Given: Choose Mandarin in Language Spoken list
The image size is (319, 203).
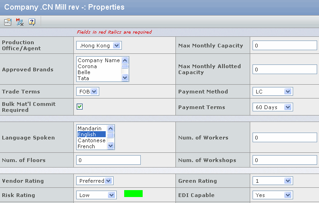Looking at the screenshot, I should pos(90,128).
